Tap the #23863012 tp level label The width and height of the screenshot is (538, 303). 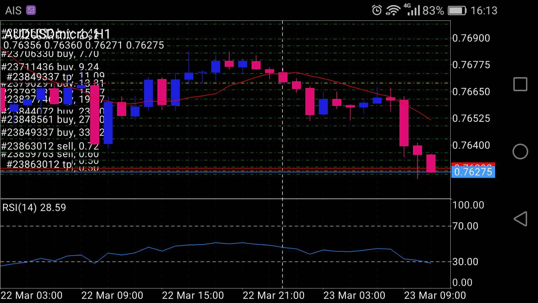coord(39,164)
